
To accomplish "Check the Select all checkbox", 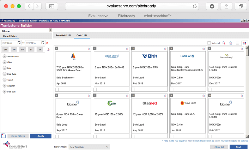I will click(x=209, y=43).
